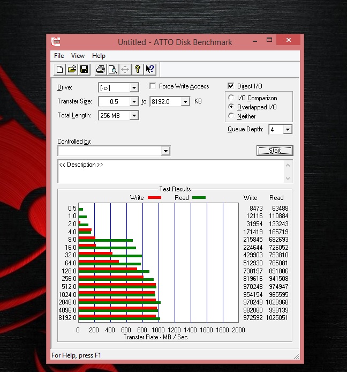Open the Transfer Size maximum dropdown 8192.0
Viewport: 347px width, 372px height.
coord(185,102)
